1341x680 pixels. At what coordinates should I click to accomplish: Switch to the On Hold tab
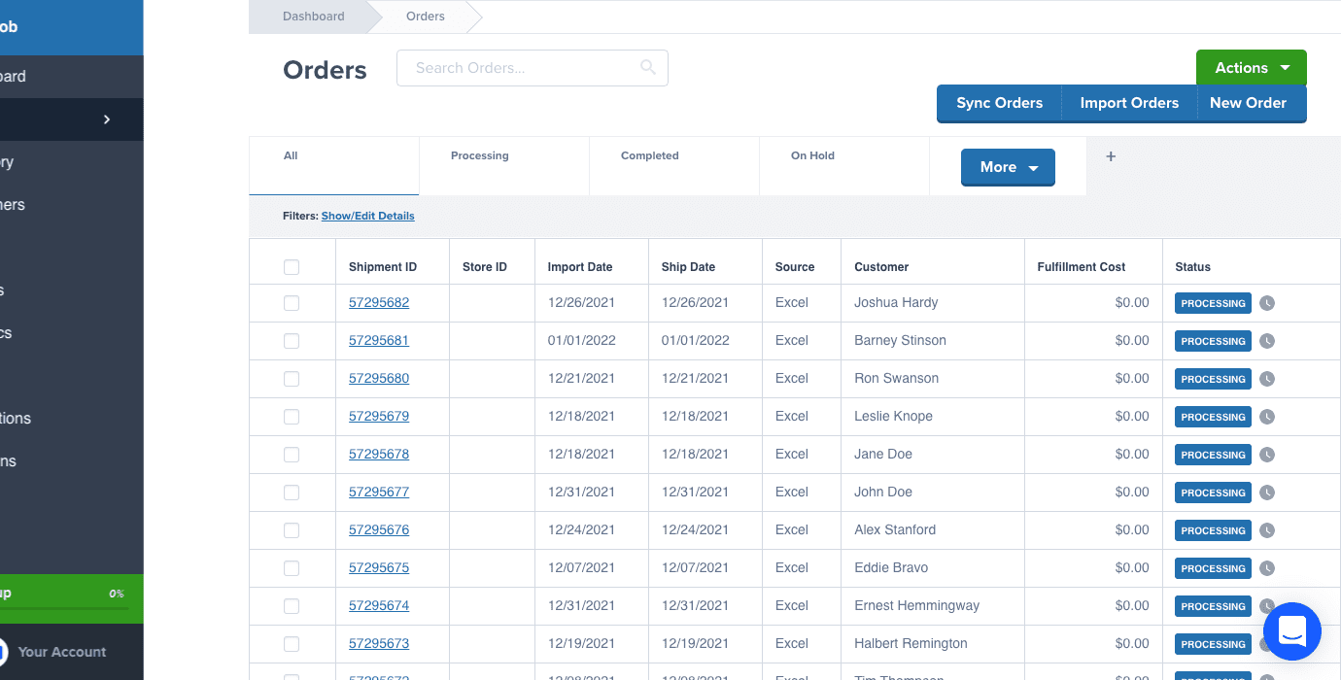(812, 155)
